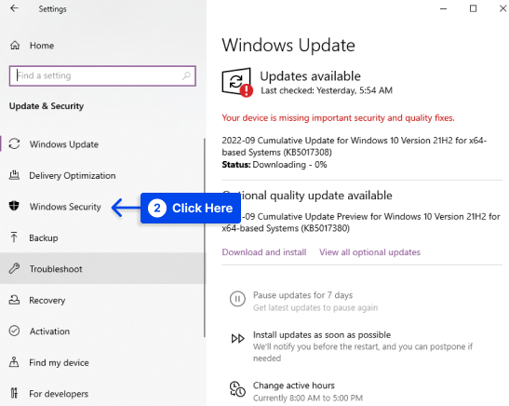
Task: Click Pause updates for 7 days
Action: click(x=302, y=295)
